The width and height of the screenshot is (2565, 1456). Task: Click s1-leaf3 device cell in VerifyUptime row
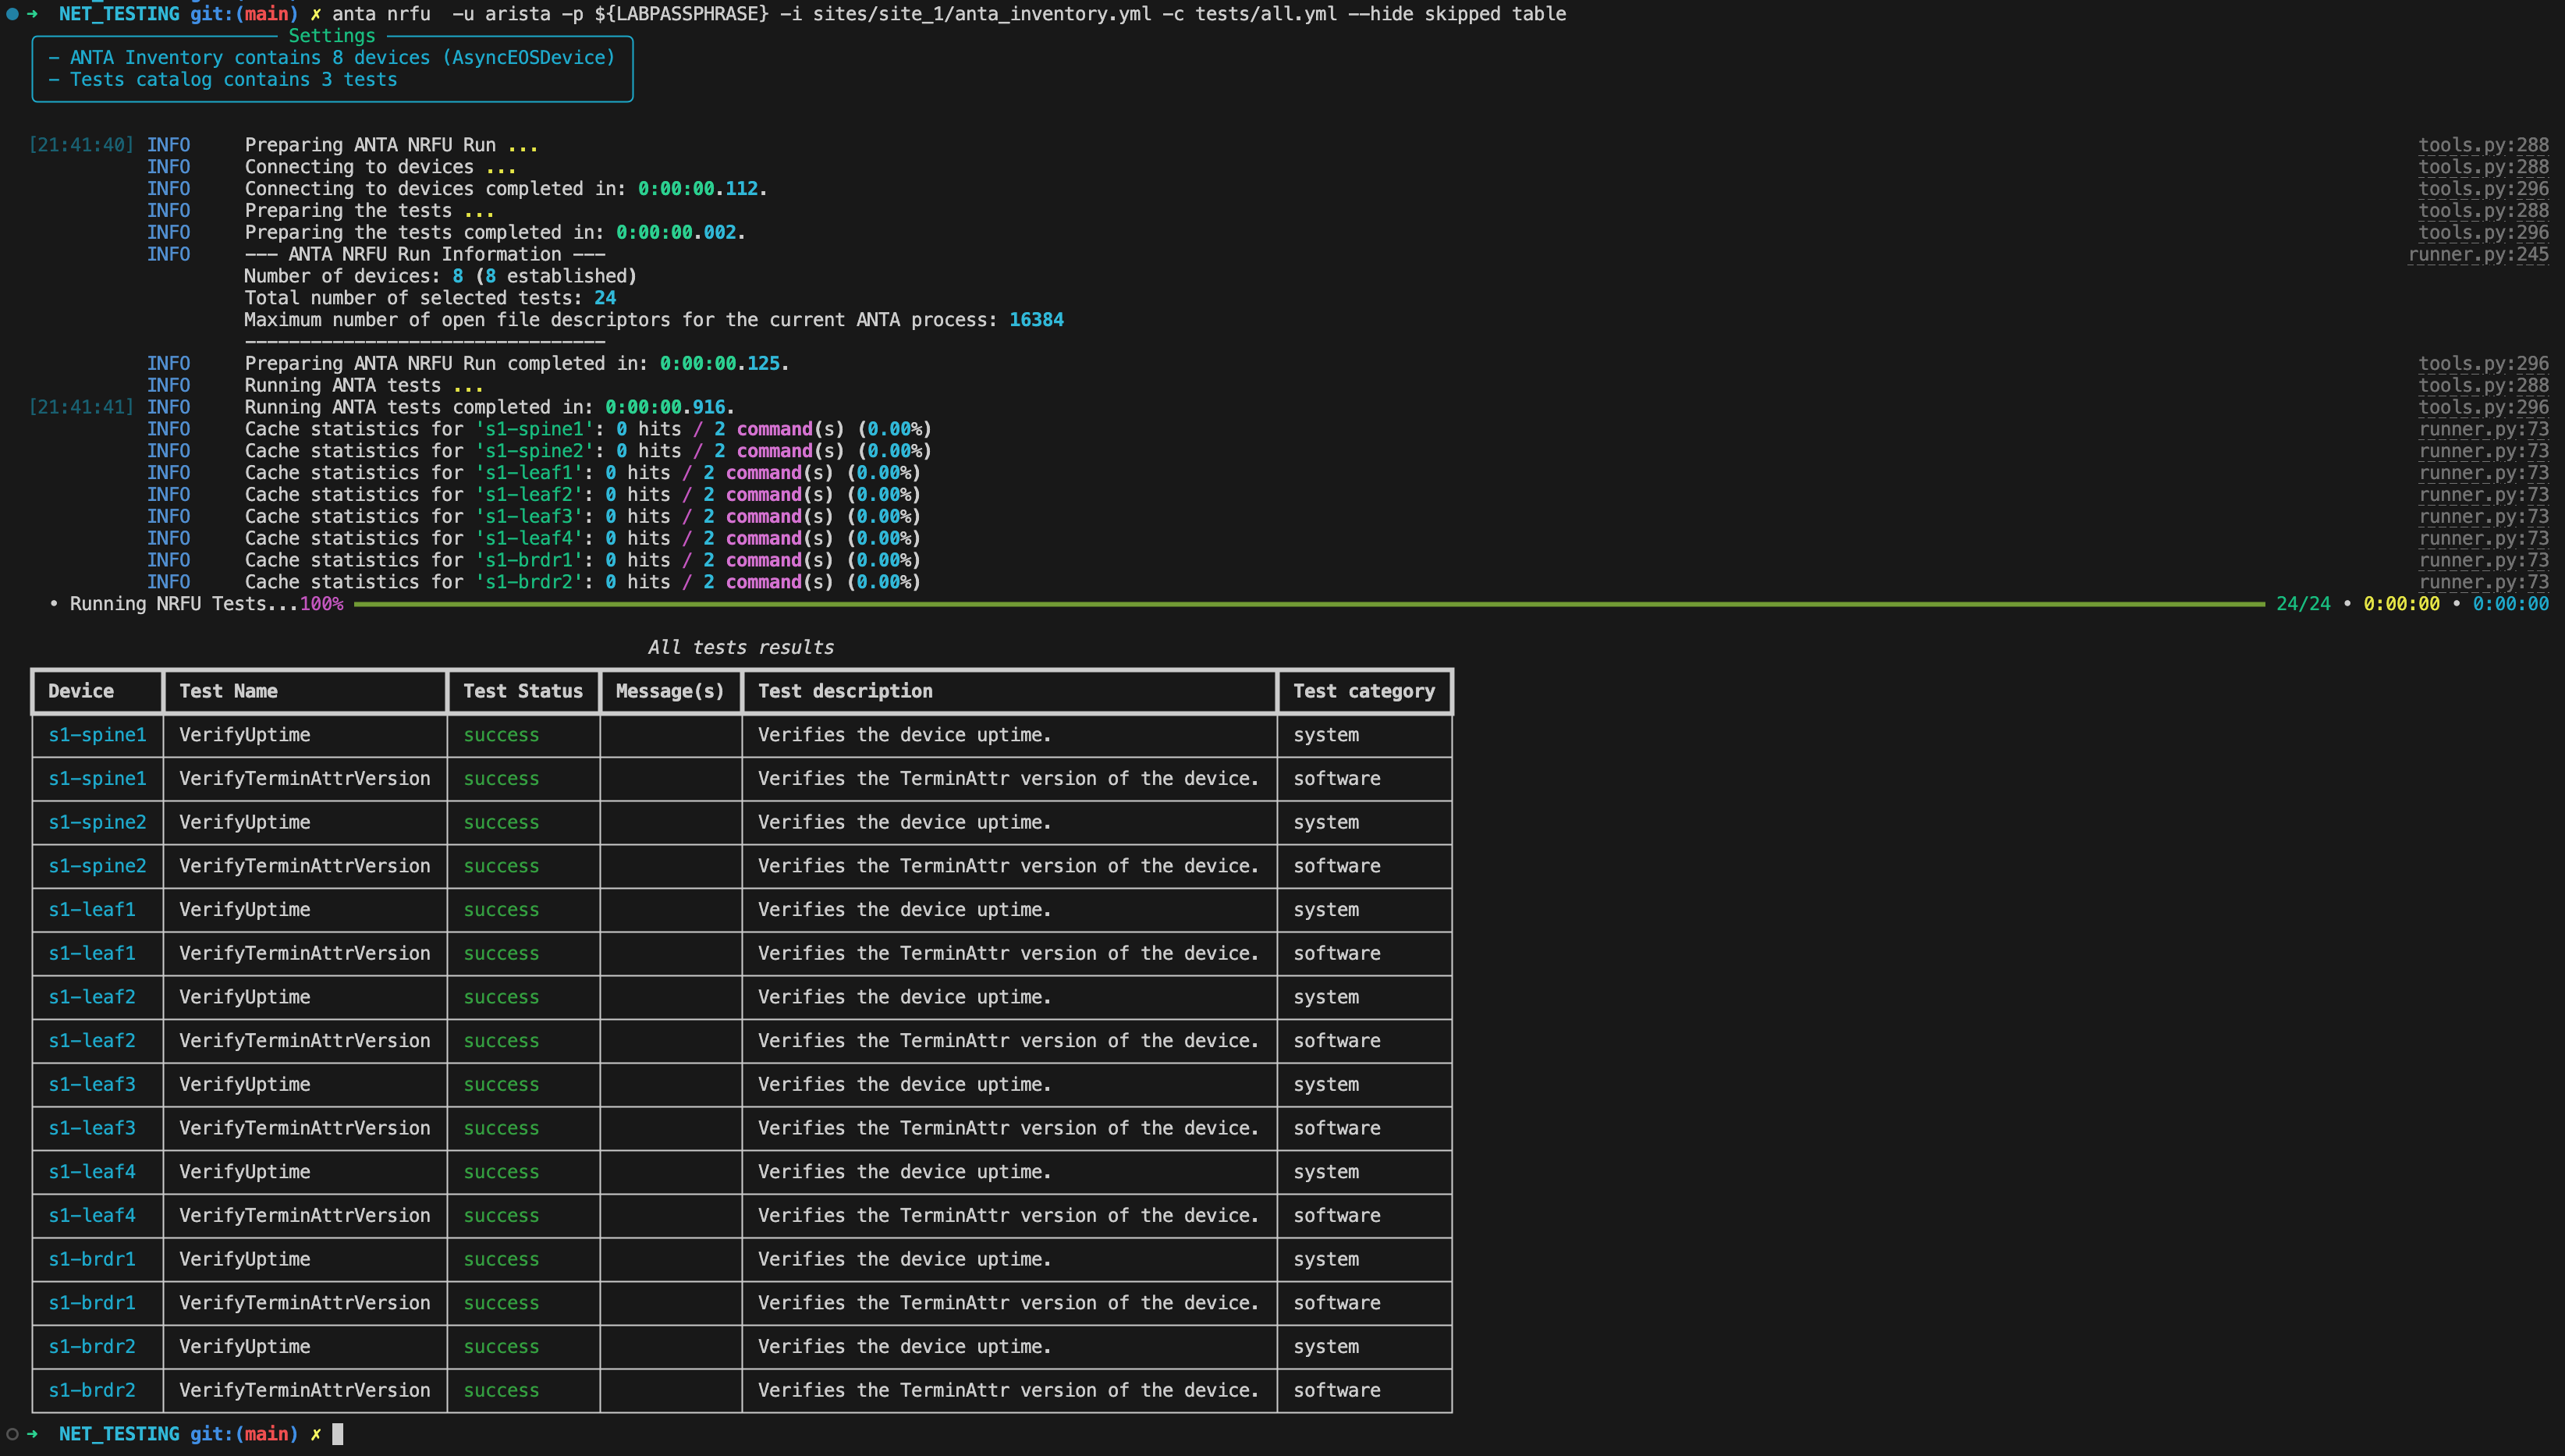(x=92, y=1084)
